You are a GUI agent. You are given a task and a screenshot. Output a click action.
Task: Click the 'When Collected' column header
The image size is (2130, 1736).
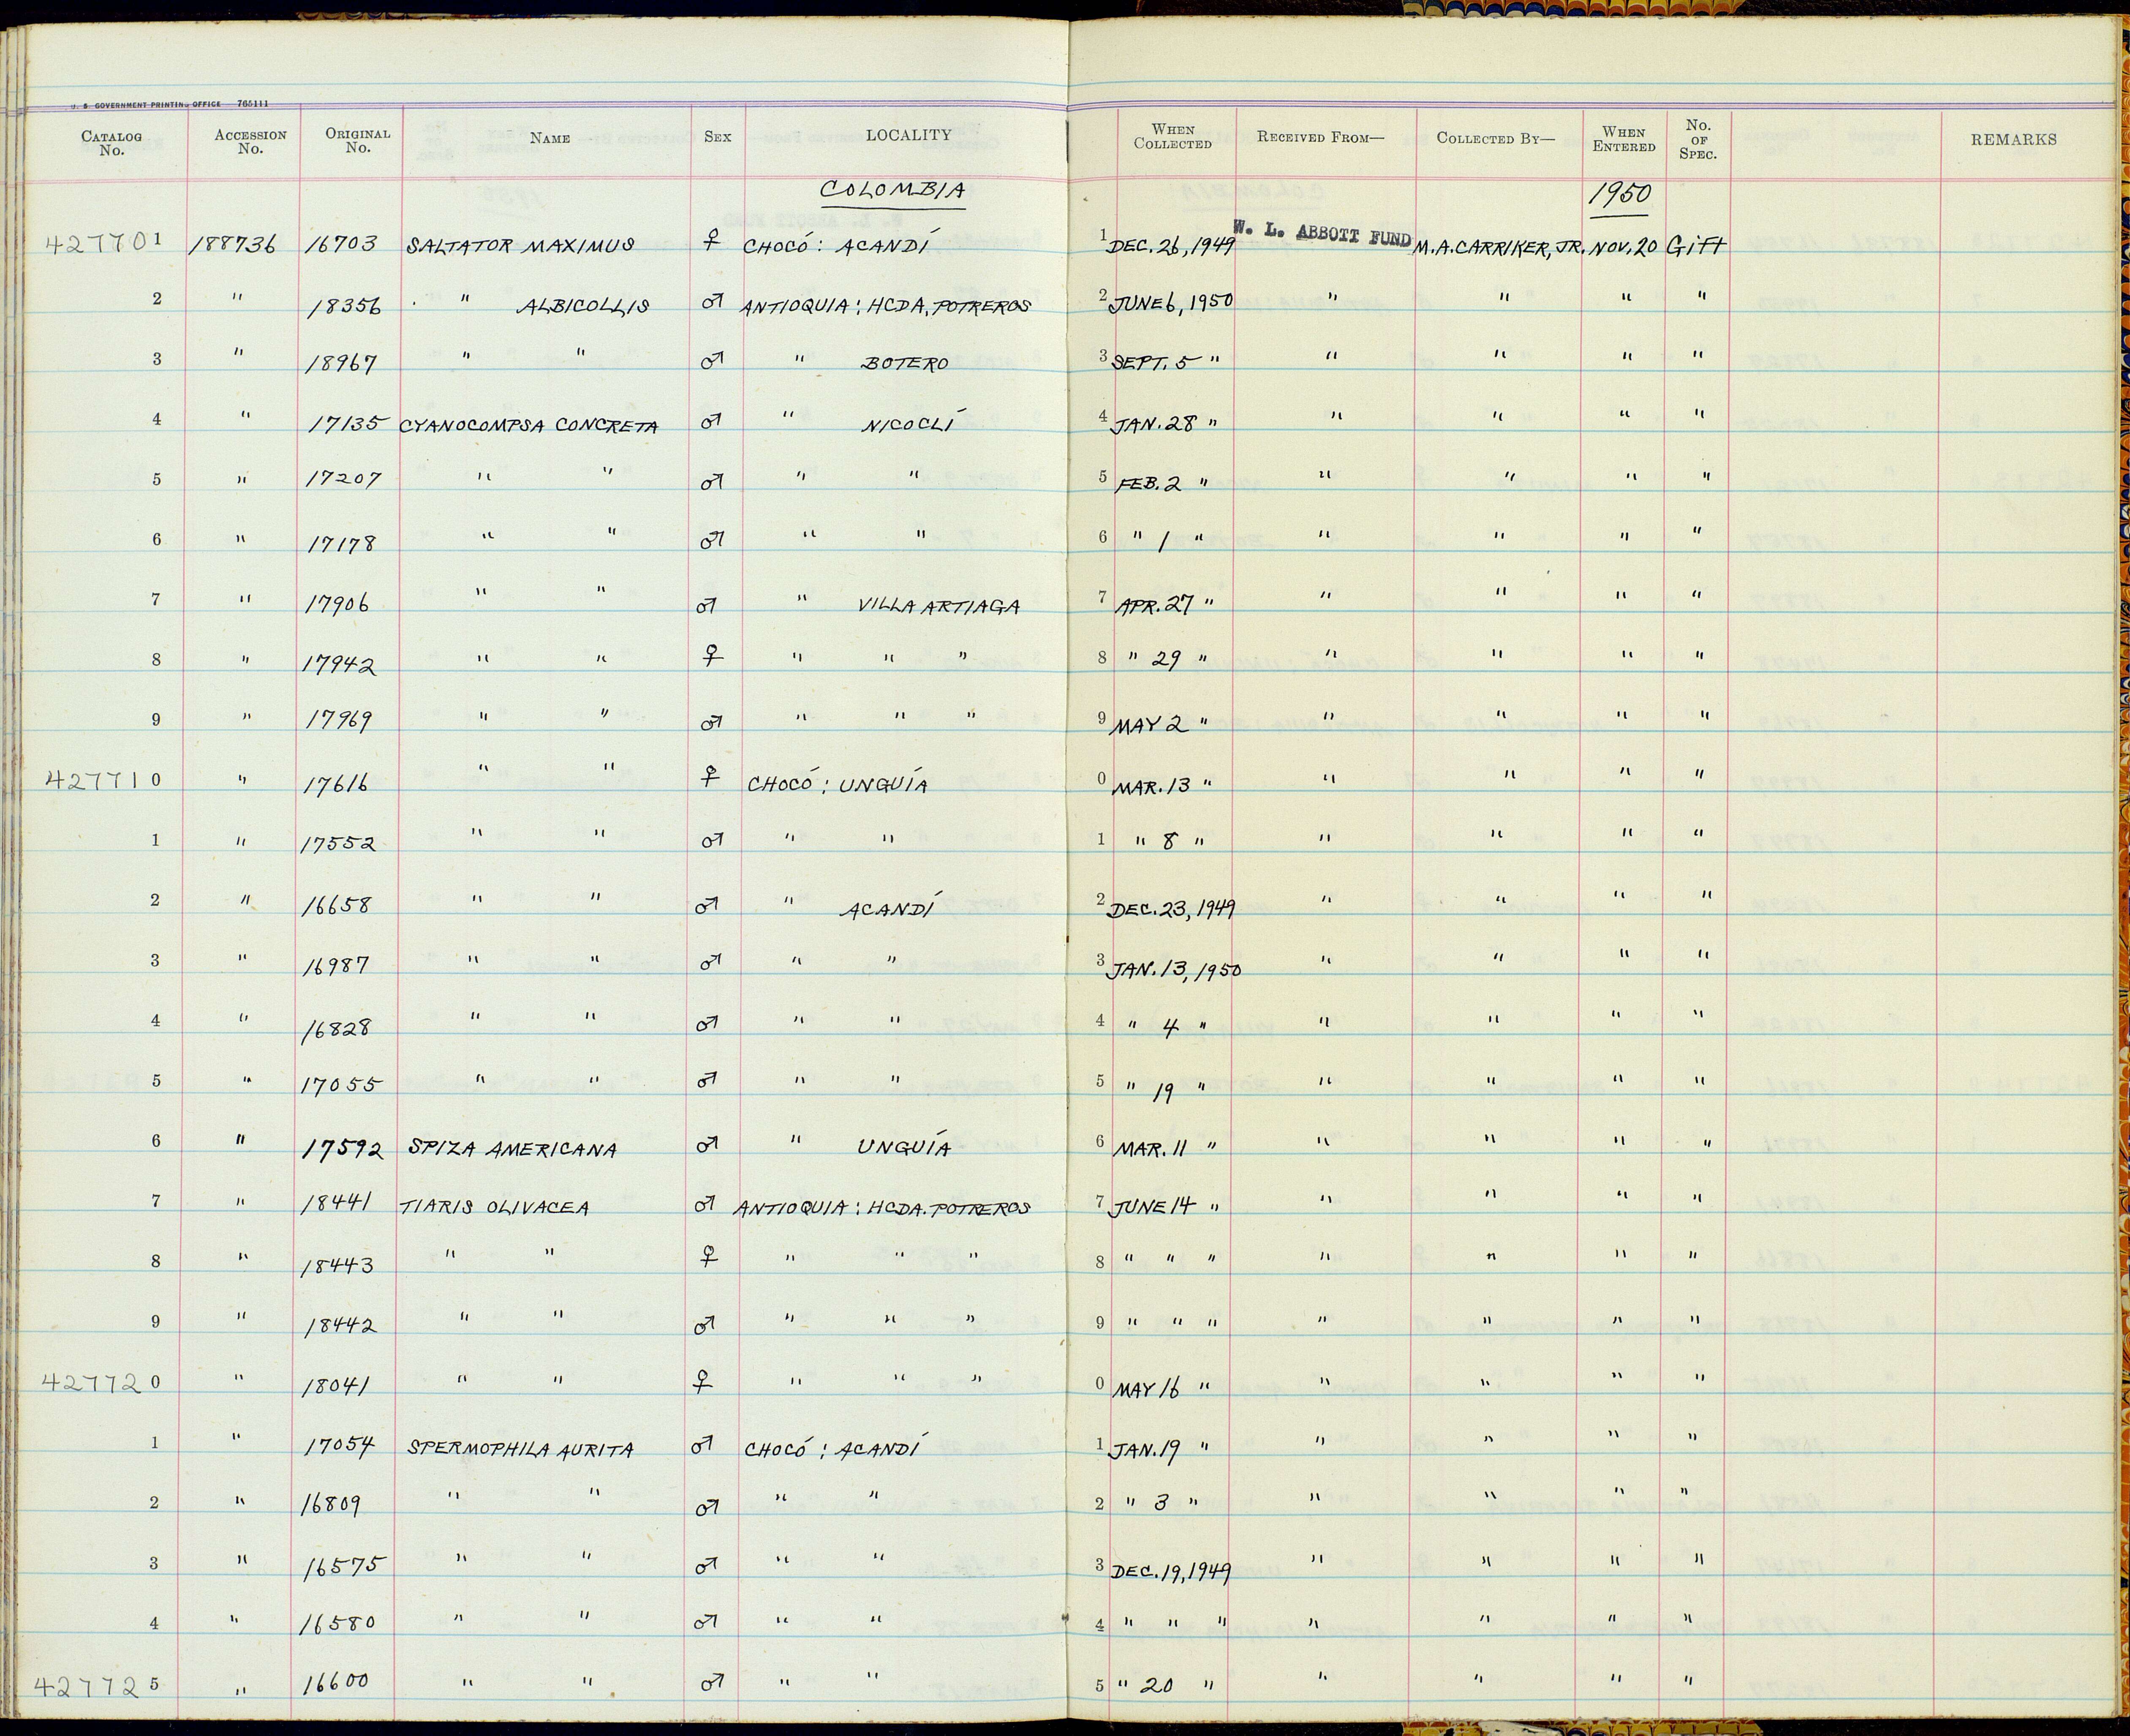pyautogui.click(x=1173, y=136)
